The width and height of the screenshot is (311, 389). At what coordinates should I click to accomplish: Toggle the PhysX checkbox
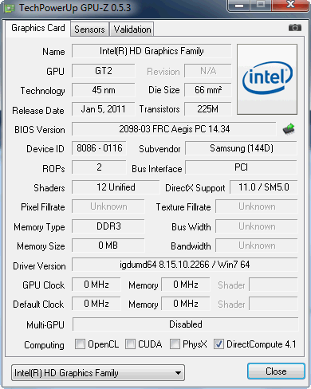pyautogui.click(x=175, y=344)
